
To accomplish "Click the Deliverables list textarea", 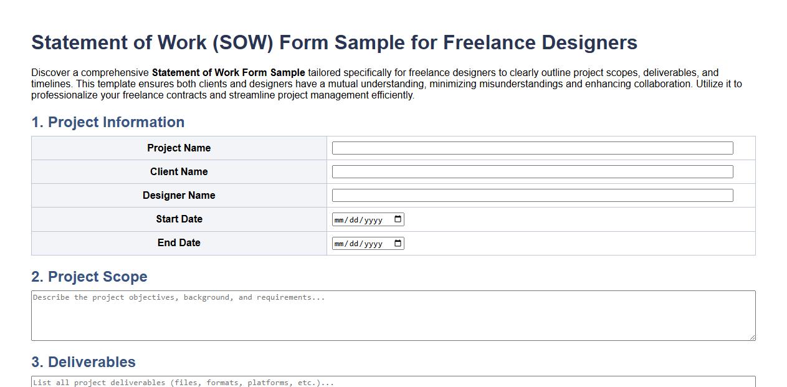I will click(393, 382).
